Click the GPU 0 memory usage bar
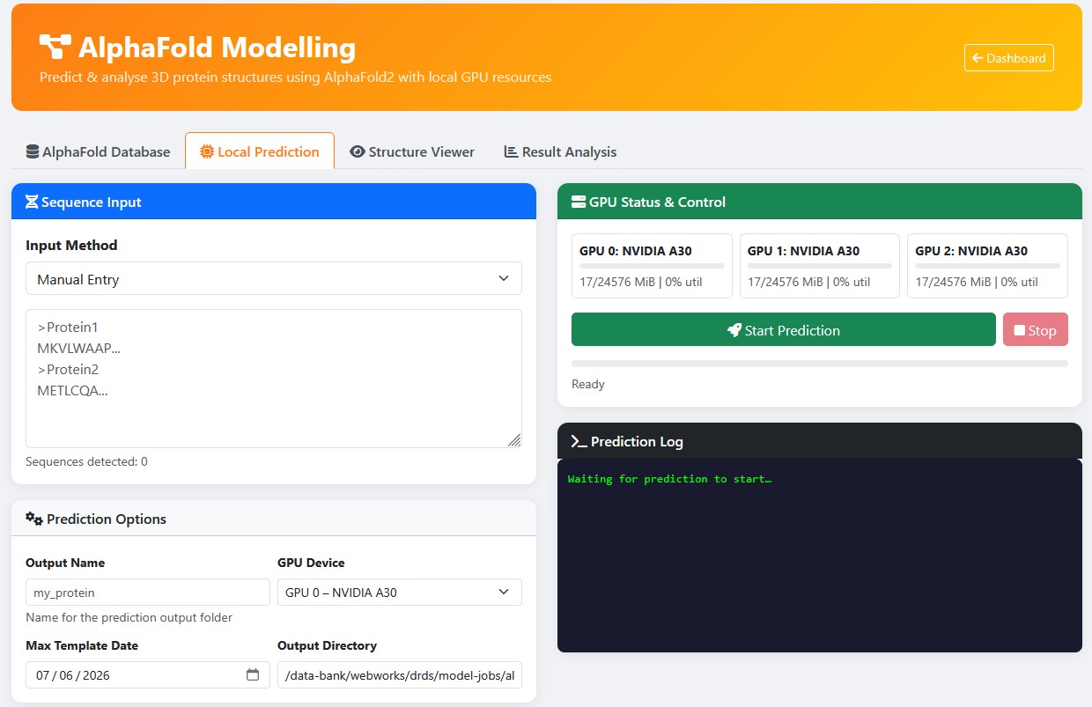Image resolution: width=1092 pixels, height=707 pixels. click(652, 266)
